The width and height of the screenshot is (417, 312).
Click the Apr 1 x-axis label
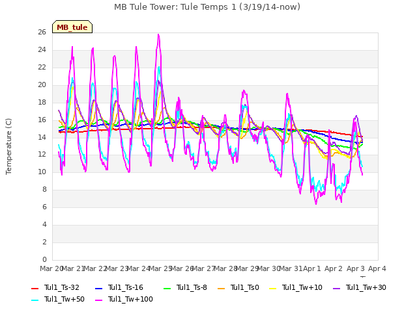click(312, 268)
